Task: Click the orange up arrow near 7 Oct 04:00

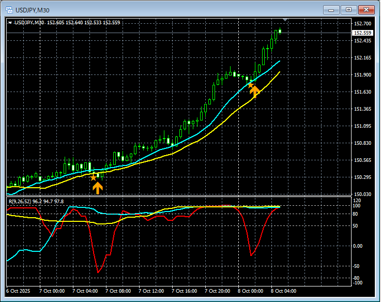Action: click(x=97, y=187)
